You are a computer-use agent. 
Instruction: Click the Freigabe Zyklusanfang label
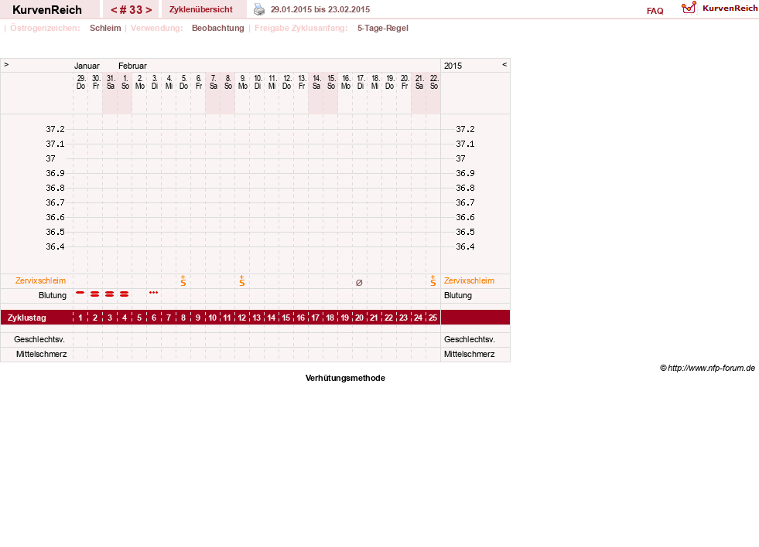[x=301, y=28]
